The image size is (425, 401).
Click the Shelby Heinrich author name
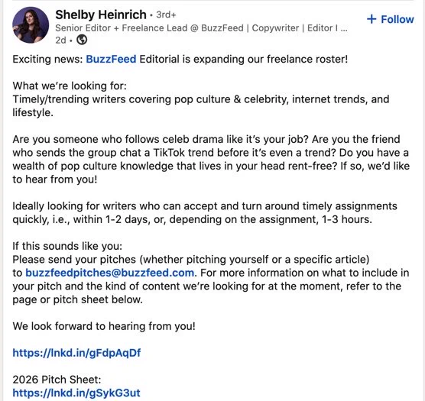pos(101,15)
